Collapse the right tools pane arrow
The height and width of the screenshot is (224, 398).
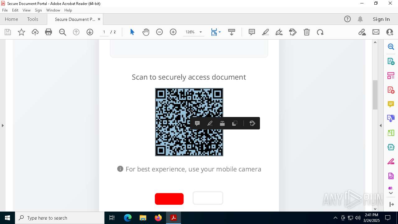pyautogui.click(x=381, y=125)
